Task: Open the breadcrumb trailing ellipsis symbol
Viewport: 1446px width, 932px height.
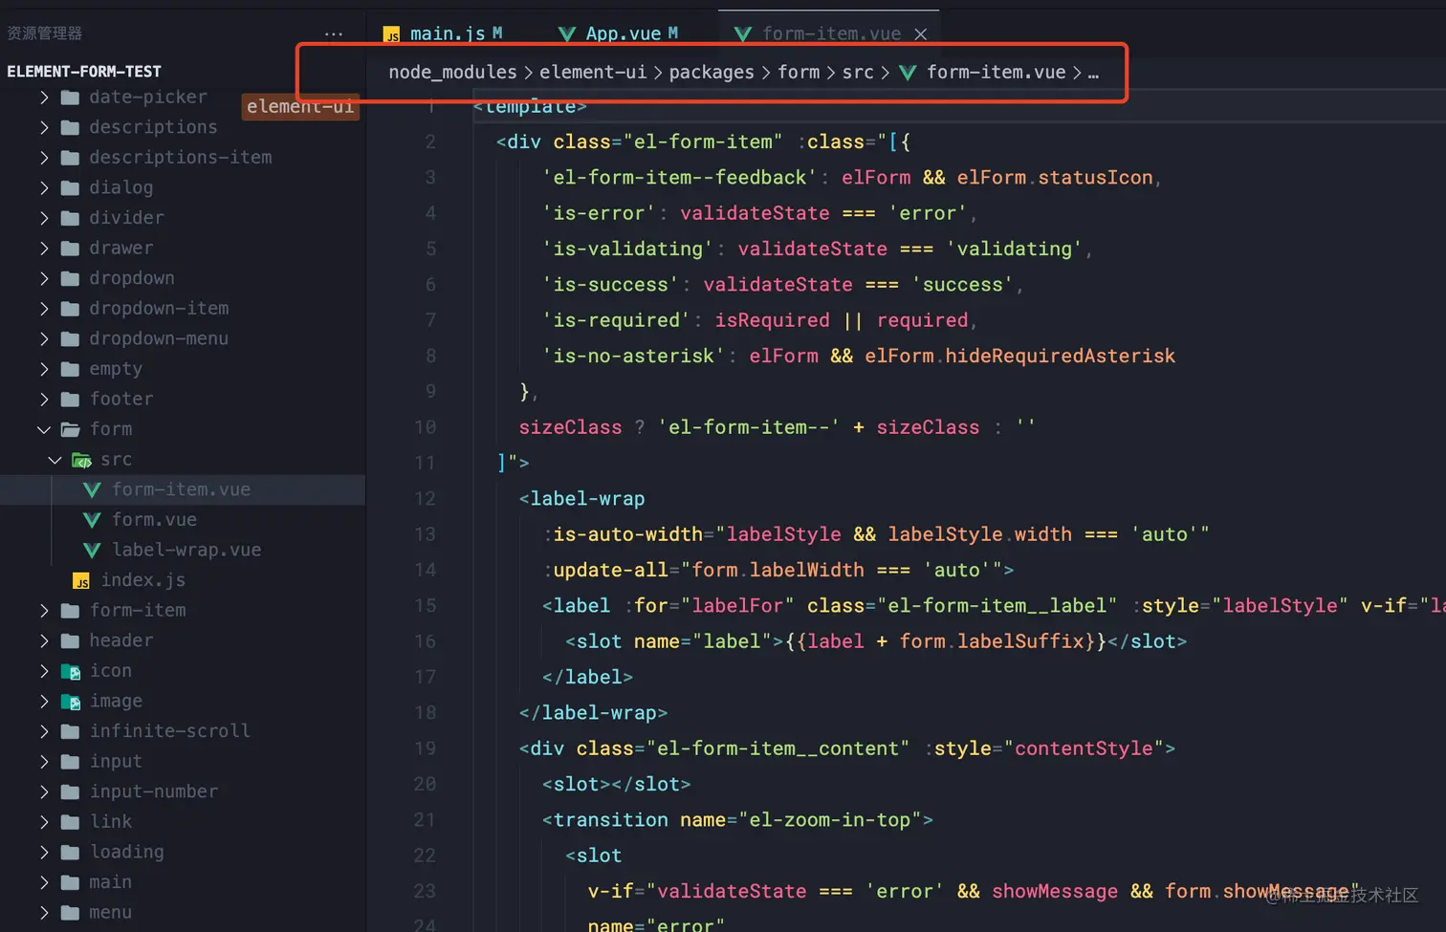Action: 1093,74
